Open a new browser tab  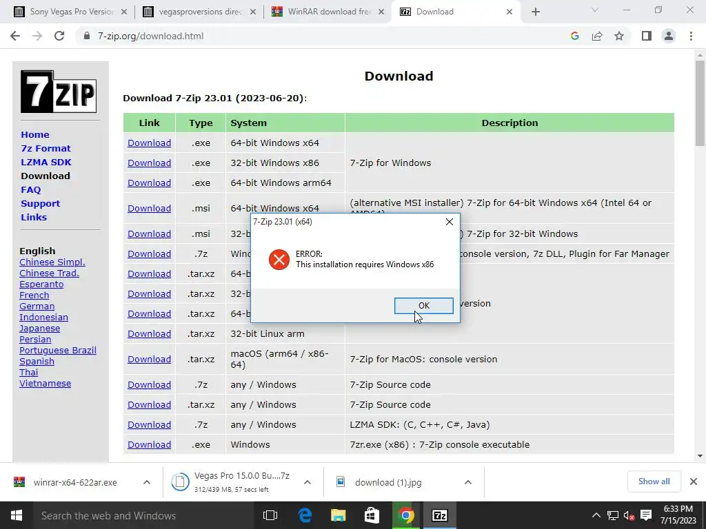click(x=535, y=12)
